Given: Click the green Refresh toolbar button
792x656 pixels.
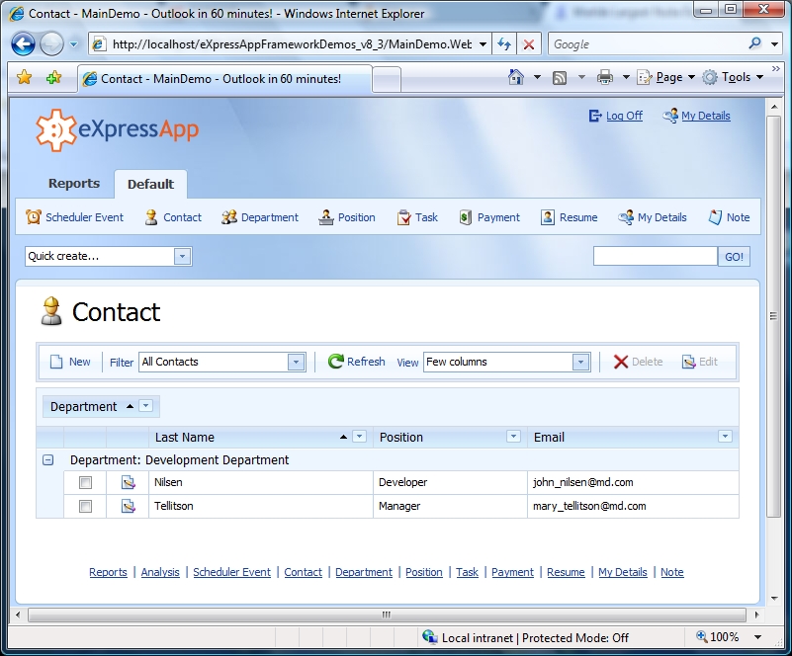Looking at the screenshot, I should click(x=356, y=362).
